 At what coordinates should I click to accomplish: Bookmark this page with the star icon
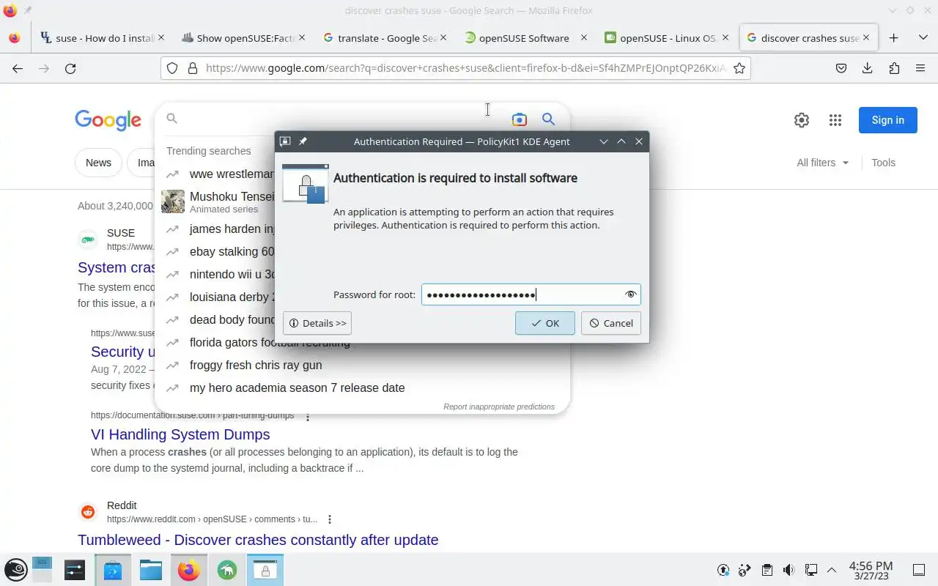tap(739, 68)
